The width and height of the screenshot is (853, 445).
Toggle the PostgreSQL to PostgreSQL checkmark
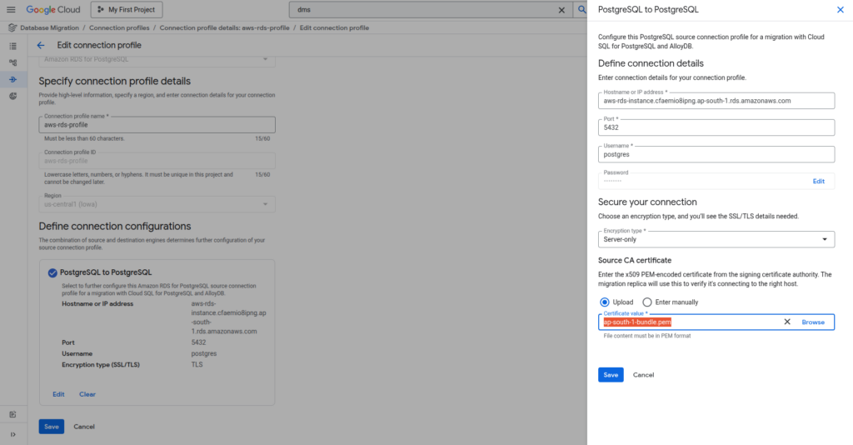[52, 272]
